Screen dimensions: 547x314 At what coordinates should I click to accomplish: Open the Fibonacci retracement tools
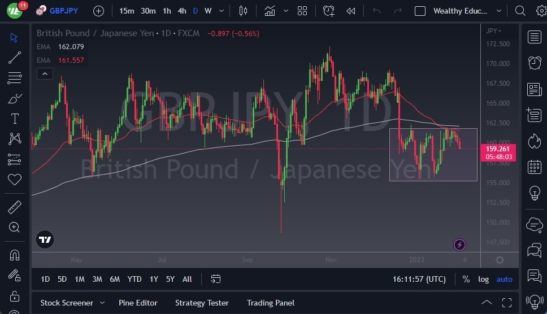pos(14,78)
